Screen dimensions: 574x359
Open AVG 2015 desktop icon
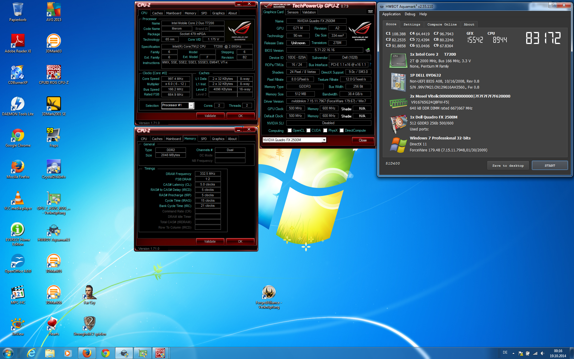(54, 12)
